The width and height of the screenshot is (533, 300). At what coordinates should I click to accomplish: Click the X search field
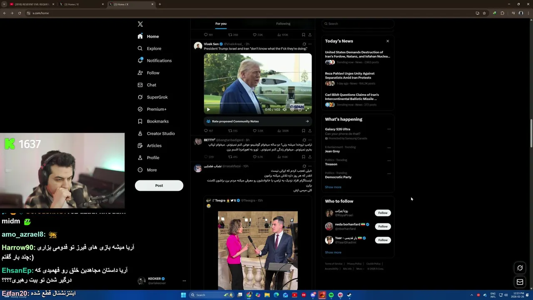click(358, 24)
